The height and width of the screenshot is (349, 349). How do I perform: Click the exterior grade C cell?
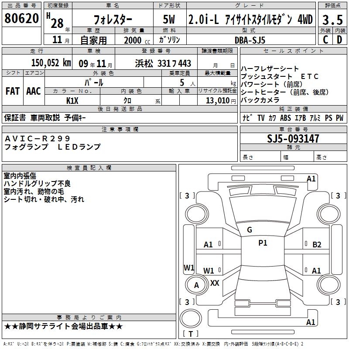[325, 40]
